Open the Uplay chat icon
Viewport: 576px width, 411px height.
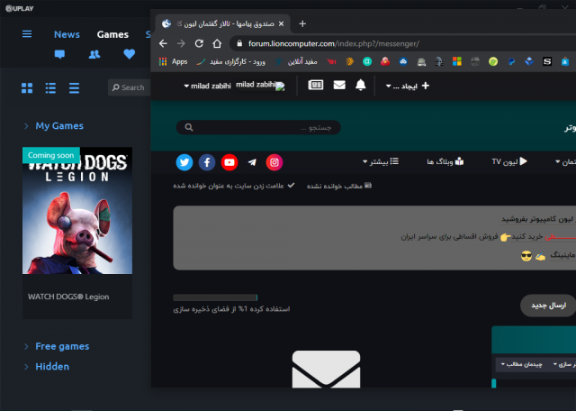pyautogui.click(x=60, y=54)
